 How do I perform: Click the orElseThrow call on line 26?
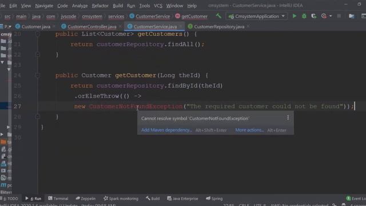(x=98, y=96)
